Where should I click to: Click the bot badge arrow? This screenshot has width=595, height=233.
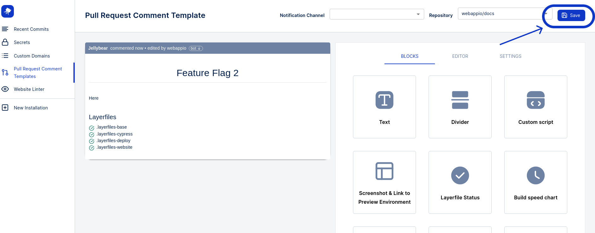[x=199, y=48]
